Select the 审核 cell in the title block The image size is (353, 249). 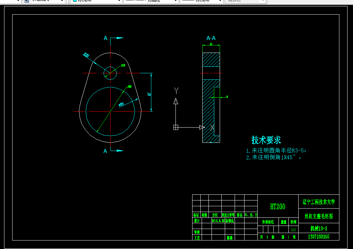click(x=197, y=232)
